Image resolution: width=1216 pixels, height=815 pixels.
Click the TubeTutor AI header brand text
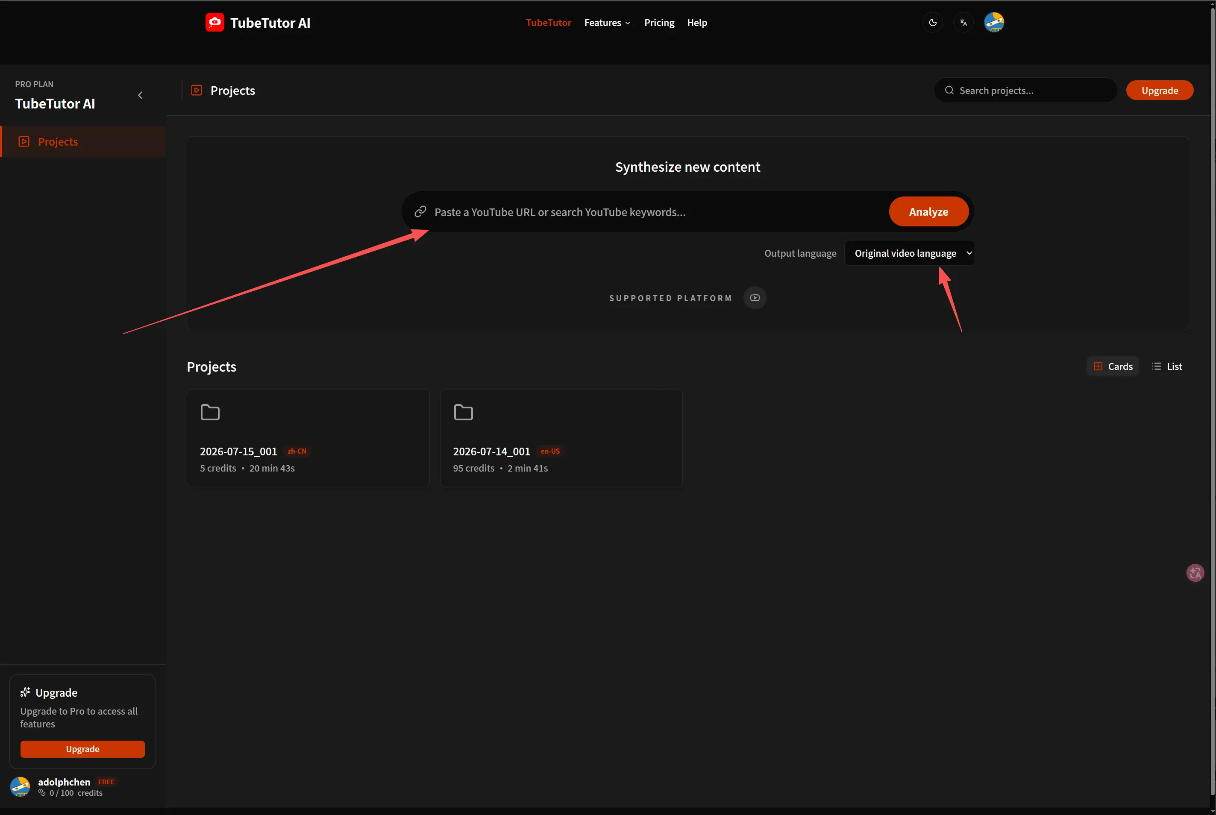[270, 23]
